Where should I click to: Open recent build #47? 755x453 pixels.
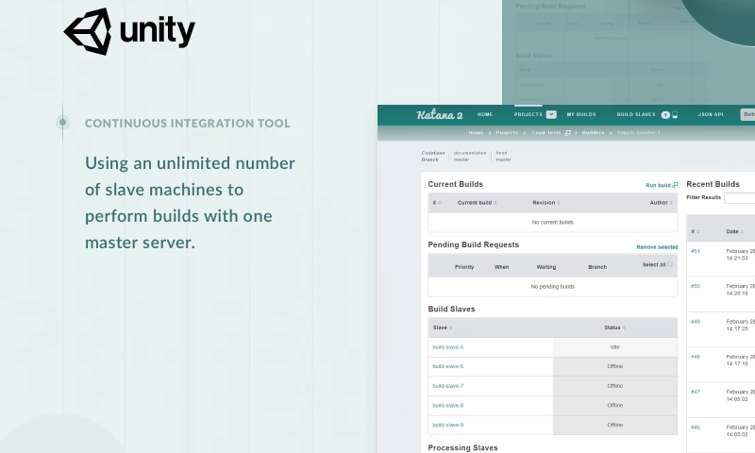point(696,392)
